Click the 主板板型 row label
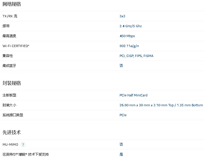 (9, 95)
